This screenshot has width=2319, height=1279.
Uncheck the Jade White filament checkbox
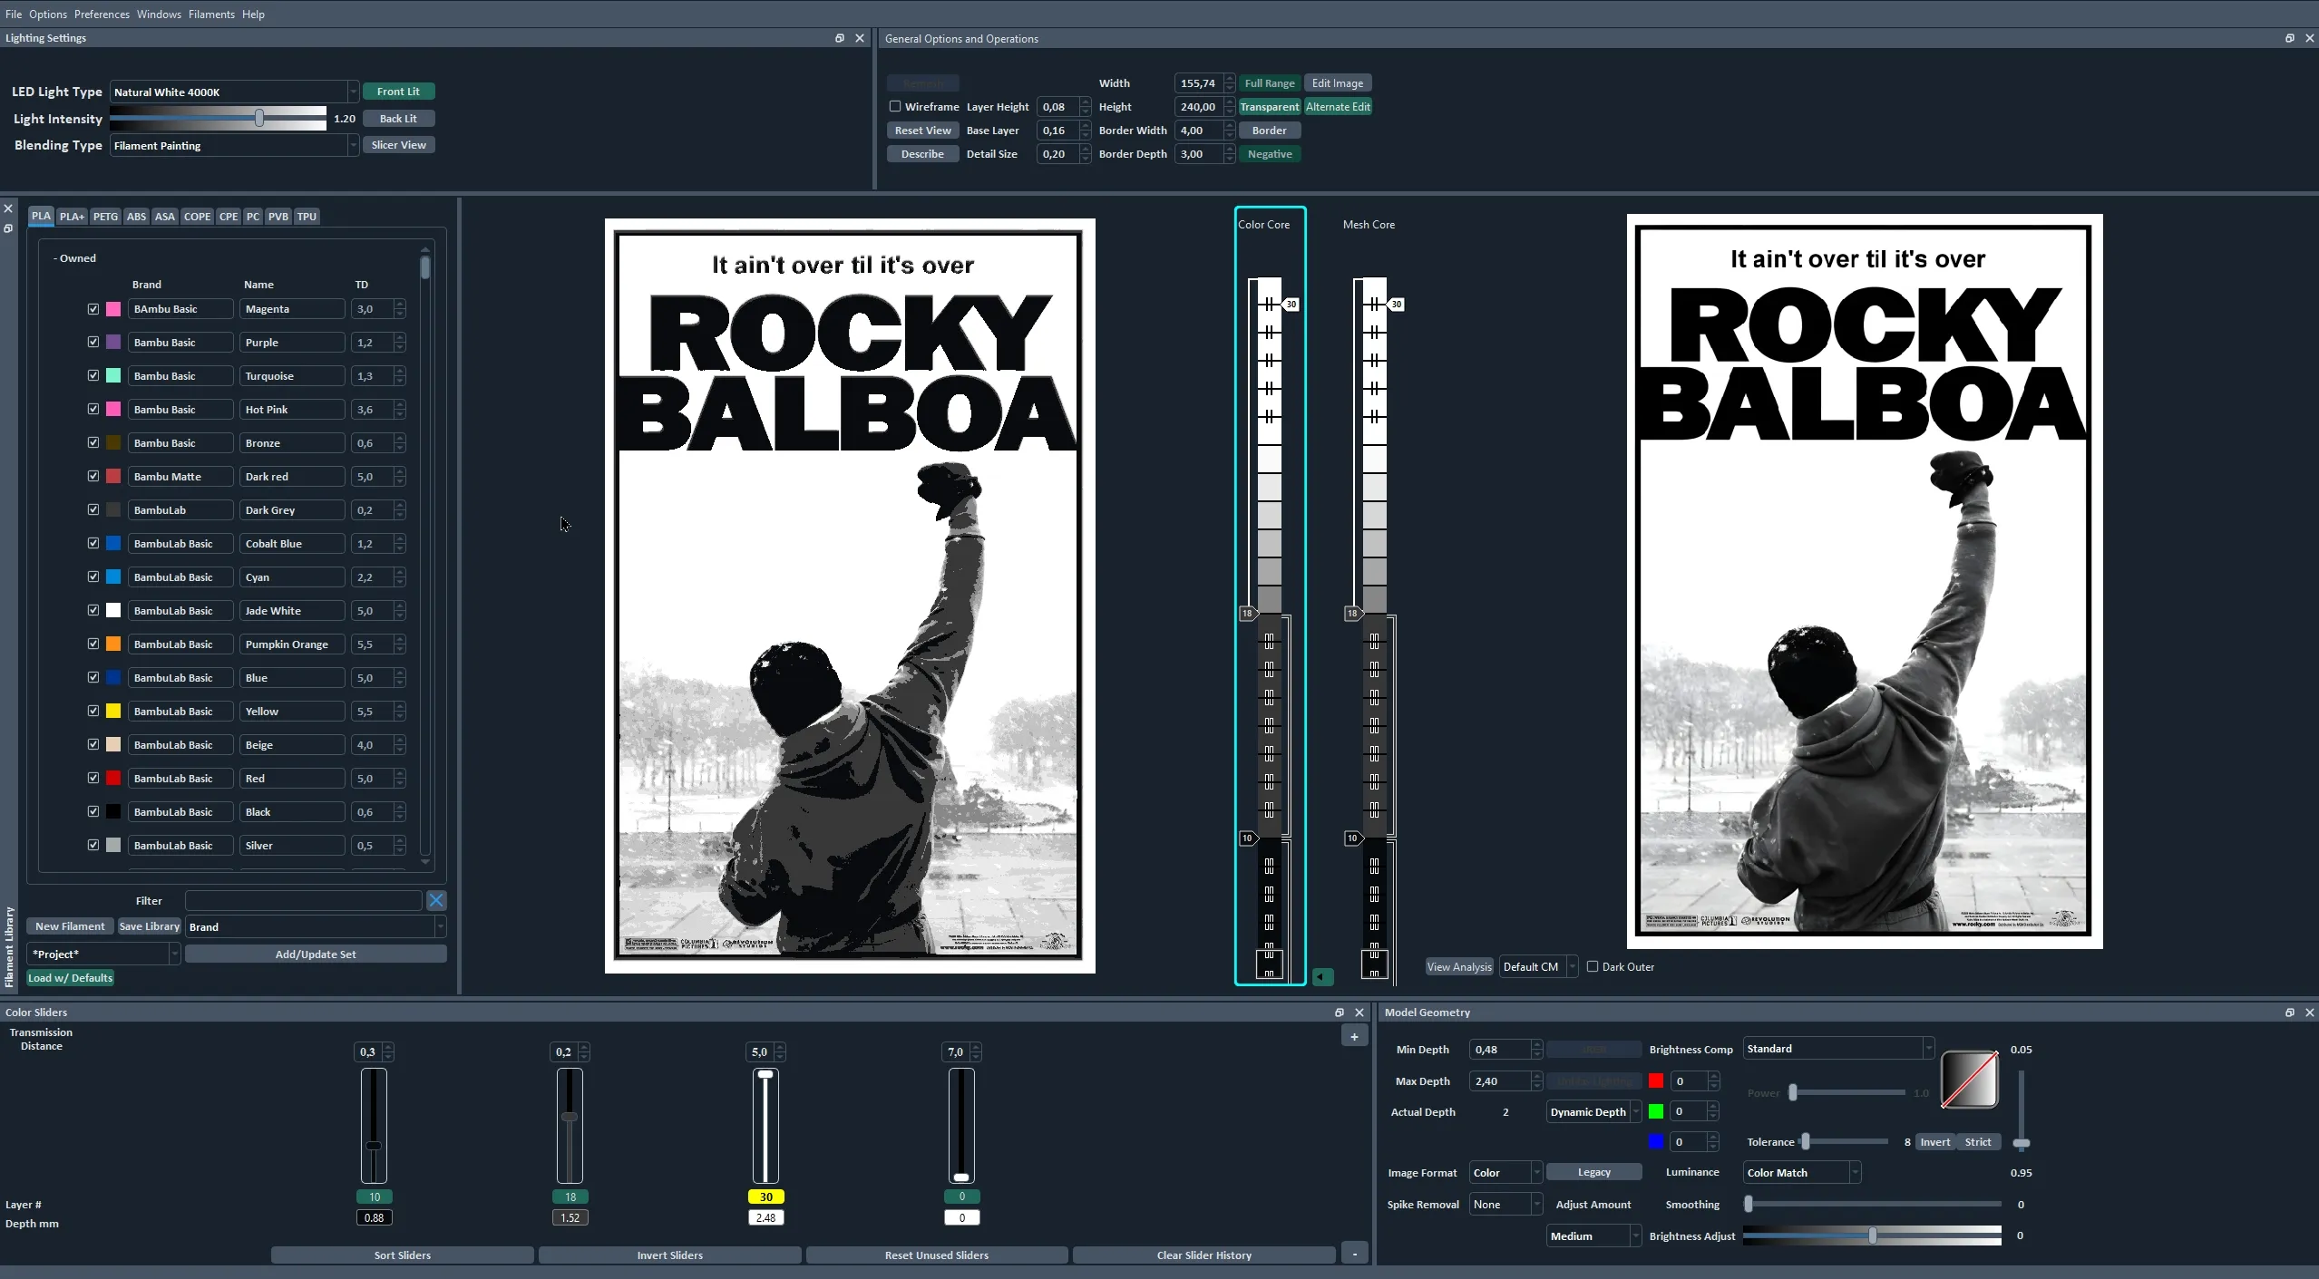click(x=93, y=611)
